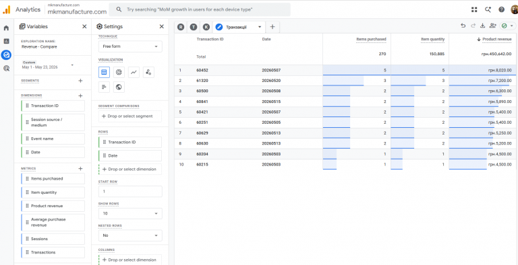The image size is (518, 265).
Task: Click Drop or select dimension under Columns
Action: pyautogui.click(x=130, y=260)
